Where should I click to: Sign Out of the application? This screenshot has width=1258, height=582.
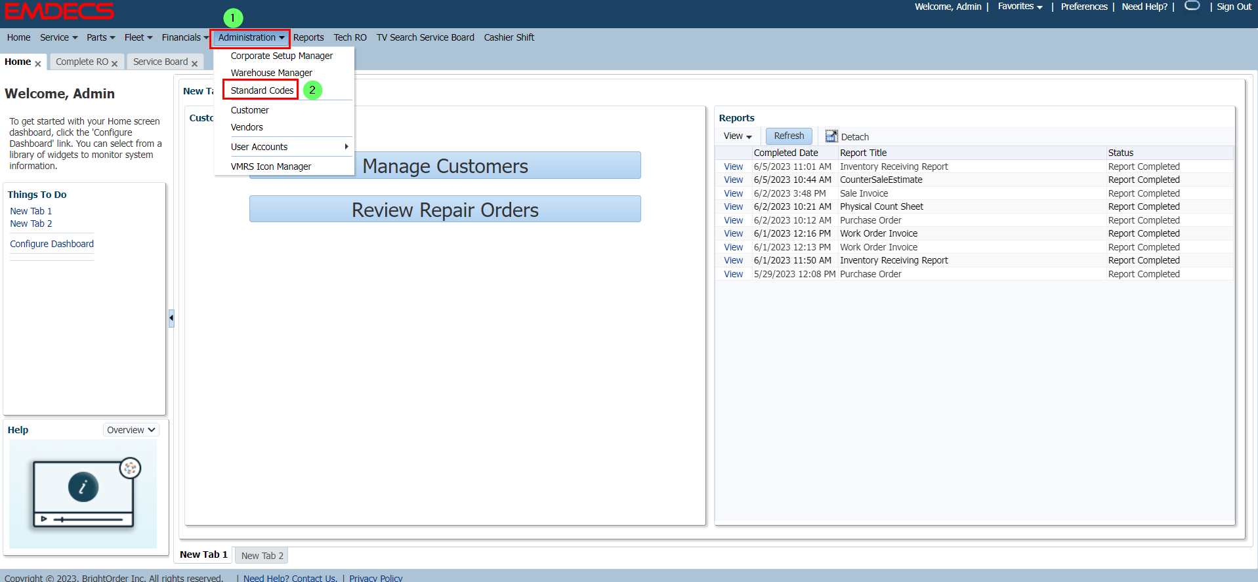1234,7
